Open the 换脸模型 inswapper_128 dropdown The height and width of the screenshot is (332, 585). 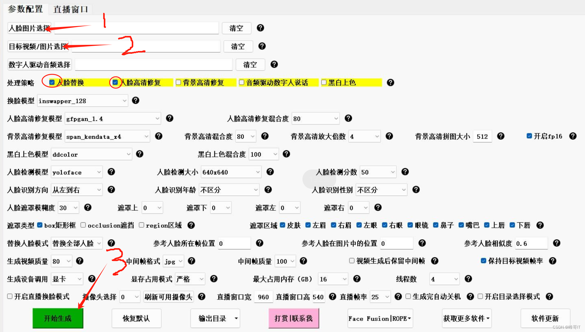pyautogui.click(x=83, y=101)
